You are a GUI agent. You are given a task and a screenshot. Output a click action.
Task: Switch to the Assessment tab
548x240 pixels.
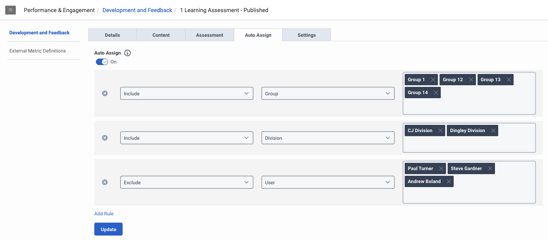pos(210,35)
